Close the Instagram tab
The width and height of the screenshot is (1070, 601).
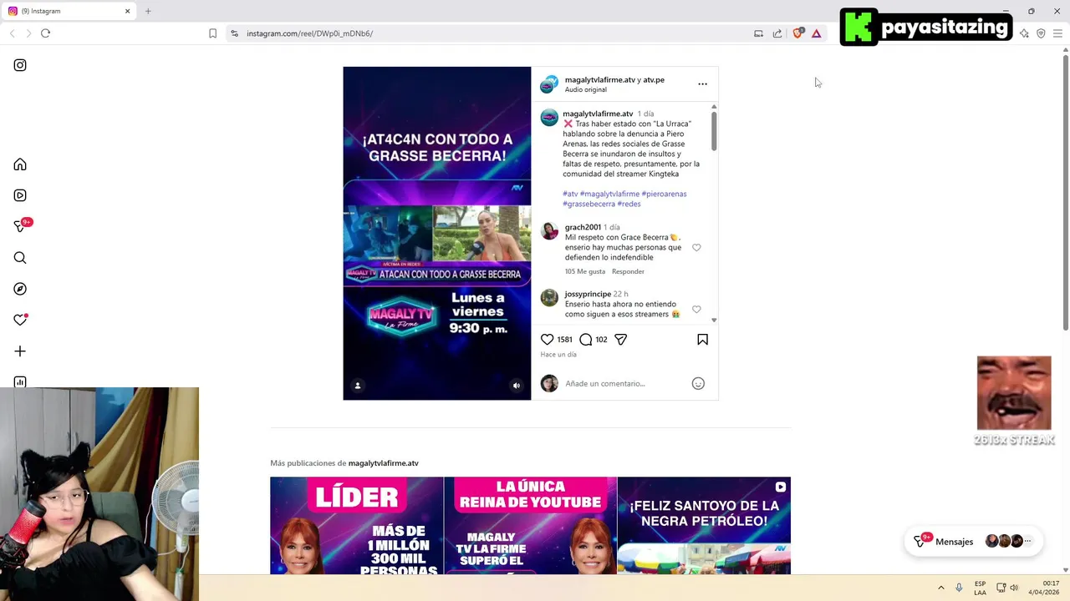tap(128, 11)
